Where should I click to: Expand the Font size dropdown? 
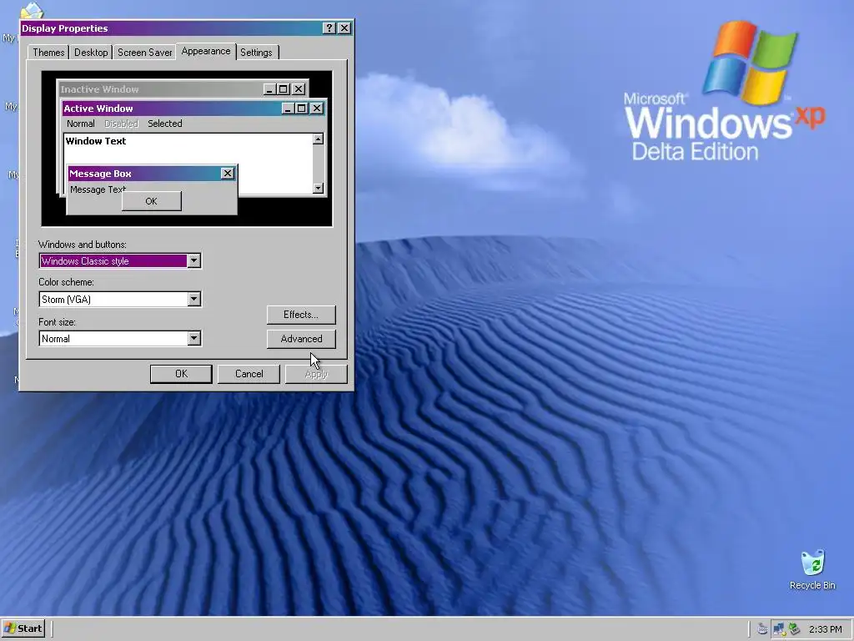[193, 339]
